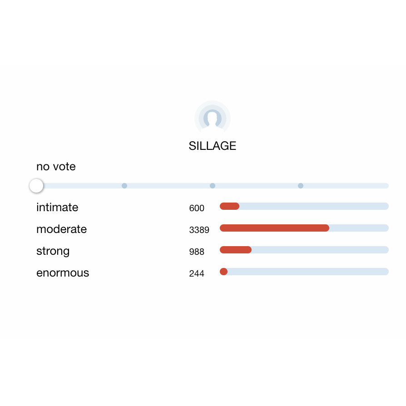Click the red strong results bar
406x406 pixels.
tap(235, 250)
